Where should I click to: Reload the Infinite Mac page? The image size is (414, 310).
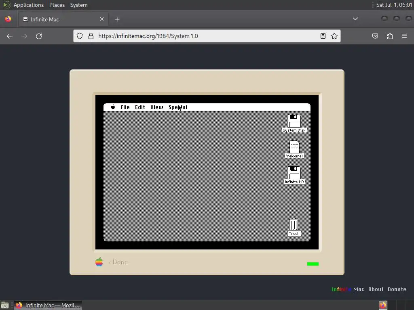(x=39, y=36)
